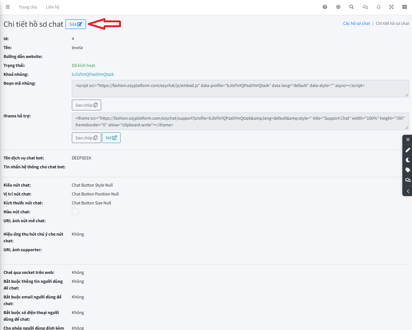Open the apps grid icon

click(405, 7)
